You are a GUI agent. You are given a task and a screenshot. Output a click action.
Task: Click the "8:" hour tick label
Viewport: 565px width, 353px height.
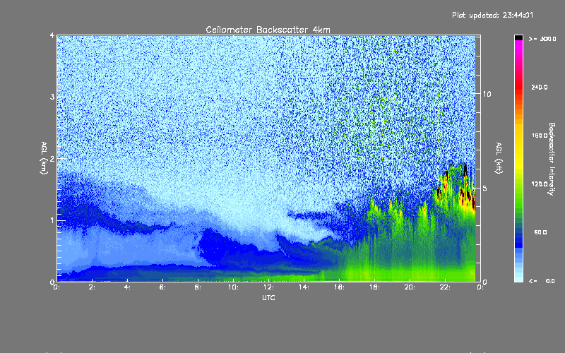click(198, 287)
